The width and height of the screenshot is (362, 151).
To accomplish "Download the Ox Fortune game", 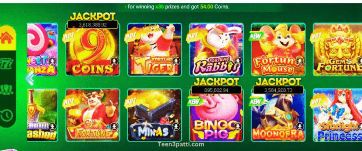I will (x=114, y=126).
